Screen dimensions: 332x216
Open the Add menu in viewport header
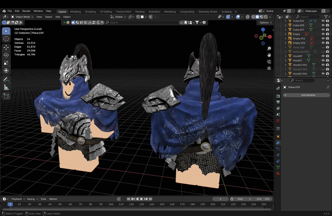tap(58, 17)
